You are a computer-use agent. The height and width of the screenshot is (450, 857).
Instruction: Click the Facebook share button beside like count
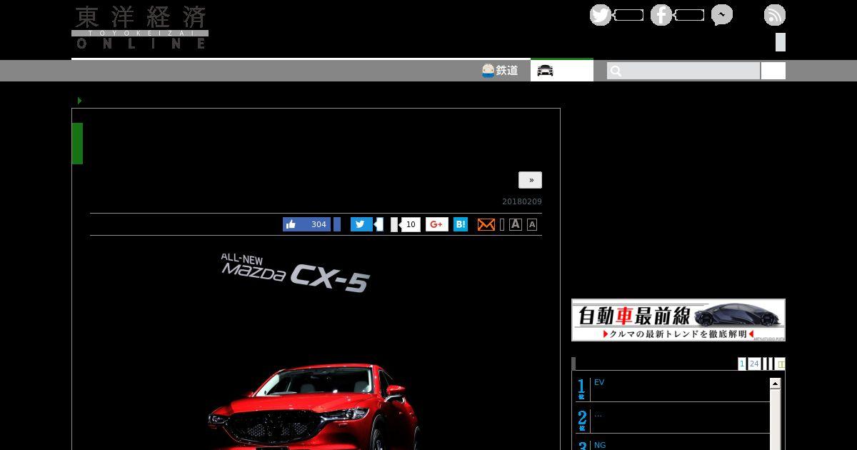pos(337,224)
